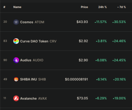Open the Curve DAO Token link

click(38, 41)
